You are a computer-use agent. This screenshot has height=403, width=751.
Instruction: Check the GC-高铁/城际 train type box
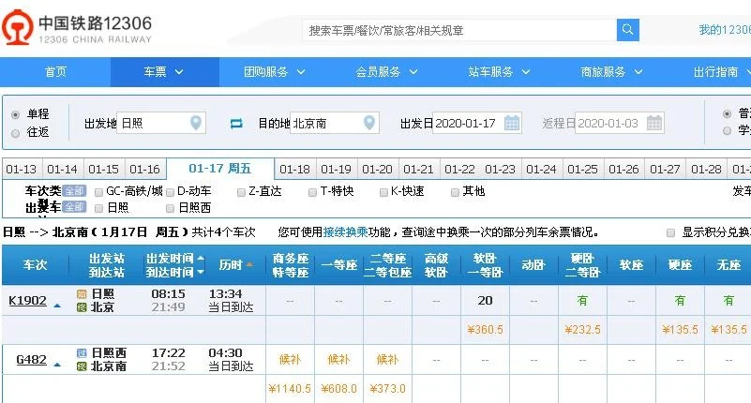(98, 192)
